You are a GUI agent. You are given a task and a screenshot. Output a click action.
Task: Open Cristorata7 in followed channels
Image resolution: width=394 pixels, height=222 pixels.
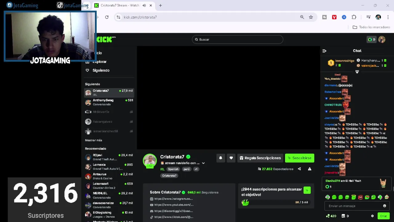click(x=109, y=92)
